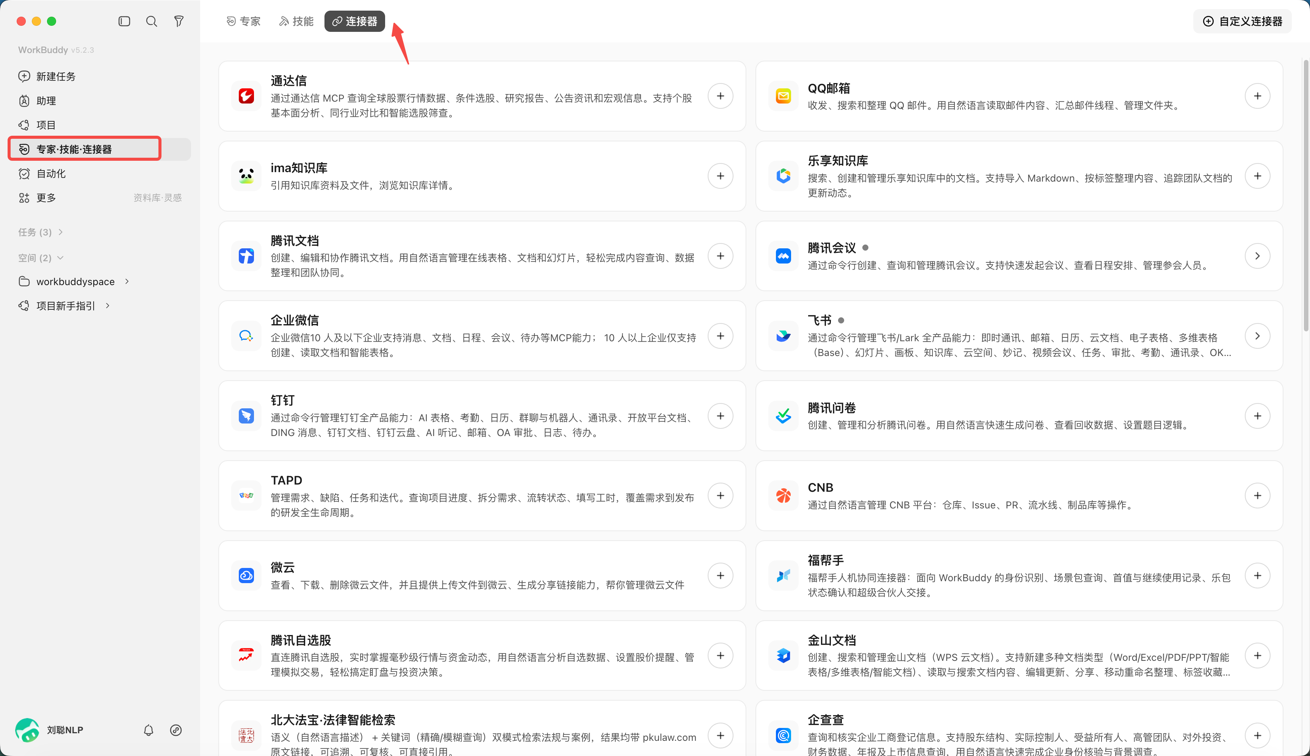Expand 项目新手指引 chevron

pos(107,306)
